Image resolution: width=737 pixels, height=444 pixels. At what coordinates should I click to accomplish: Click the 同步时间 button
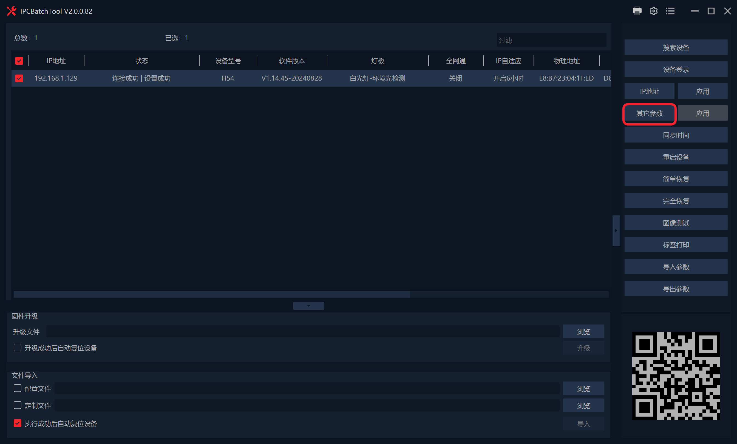(676, 135)
